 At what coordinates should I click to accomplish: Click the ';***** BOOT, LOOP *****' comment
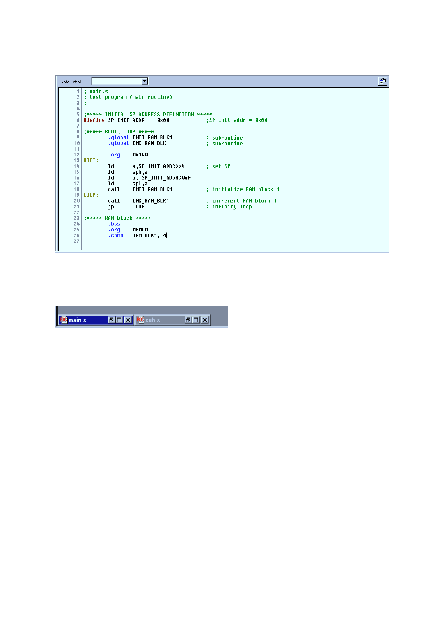(119, 132)
